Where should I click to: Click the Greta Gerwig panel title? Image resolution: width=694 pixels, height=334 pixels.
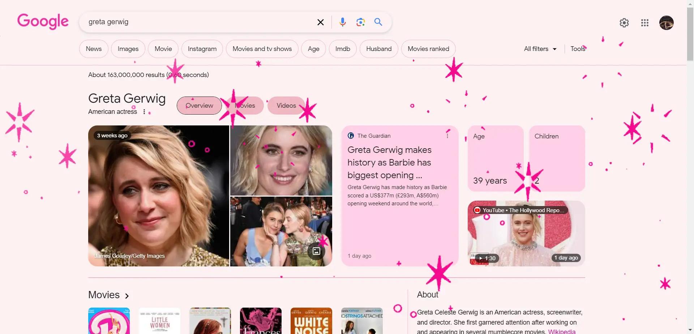click(127, 98)
